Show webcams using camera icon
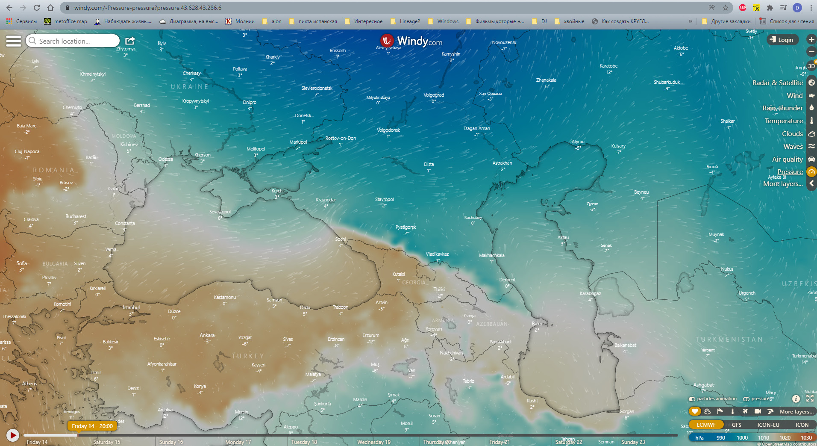 coord(758,411)
